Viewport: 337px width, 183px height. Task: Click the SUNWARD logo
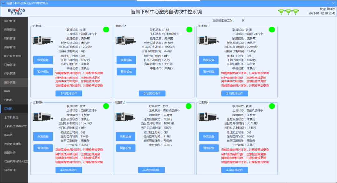click(x=16, y=12)
